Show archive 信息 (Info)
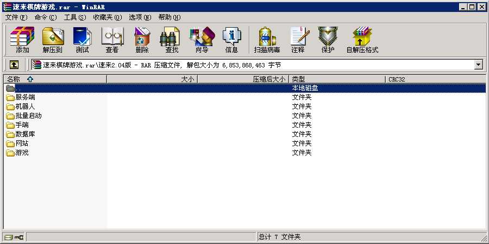Viewport: 489px width, 244px height. [x=231, y=40]
